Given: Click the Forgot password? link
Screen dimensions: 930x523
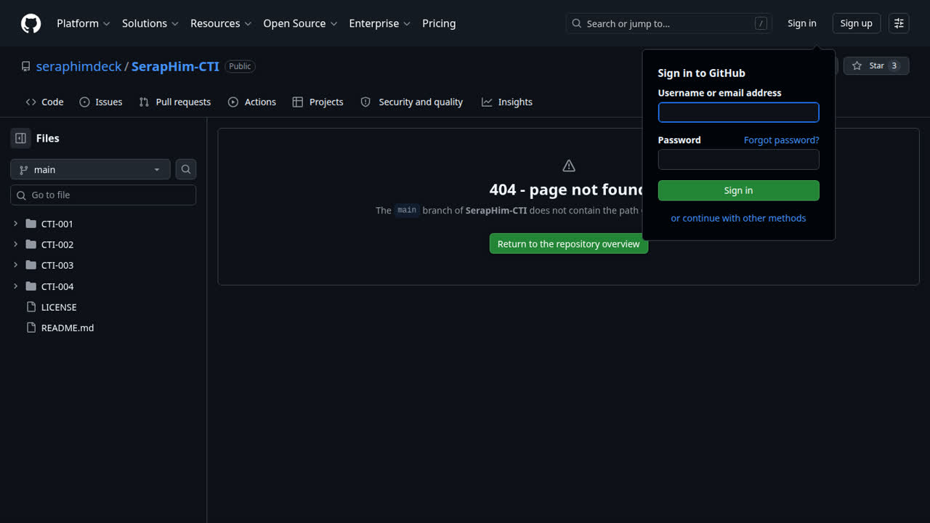Looking at the screenshot, I should 782,140.
